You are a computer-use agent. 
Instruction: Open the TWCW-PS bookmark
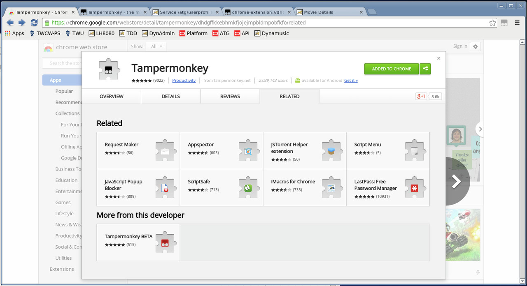tap(45, 33)
